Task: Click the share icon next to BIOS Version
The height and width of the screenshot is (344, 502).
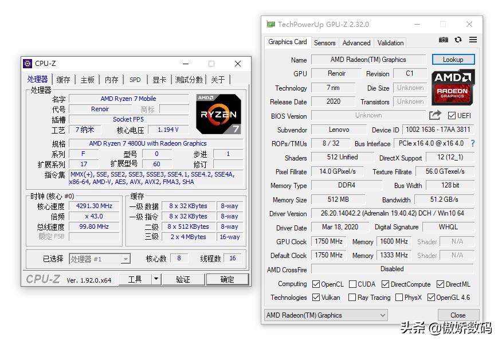Action: [436, 115]
